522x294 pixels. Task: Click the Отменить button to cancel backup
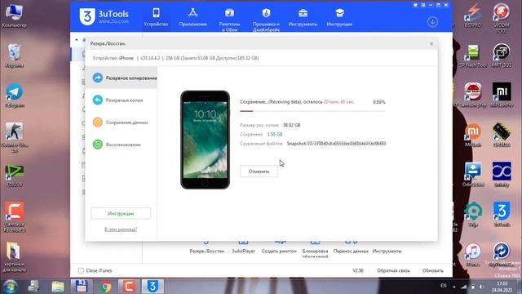pyautogui.click(x=259, y=171)
